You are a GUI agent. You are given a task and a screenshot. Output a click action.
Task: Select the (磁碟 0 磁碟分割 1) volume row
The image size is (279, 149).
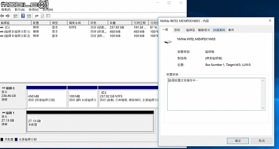[79, 32]
